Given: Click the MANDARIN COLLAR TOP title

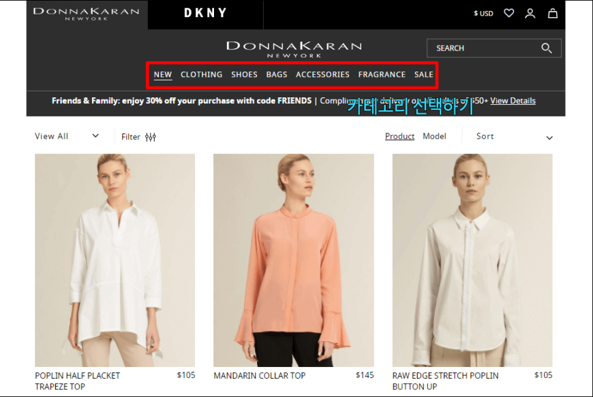Looking at the screenshot, I should [260, 376].
